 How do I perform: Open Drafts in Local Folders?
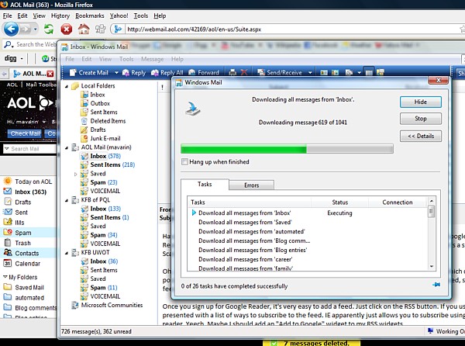94,130
